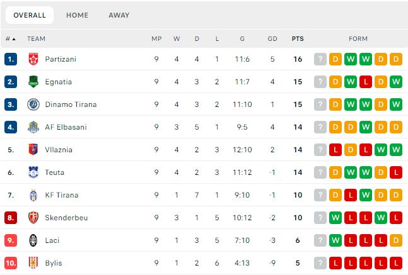Click the Skenderbeu team crest icon
The image size is (408, 275).
click(33, 218)
